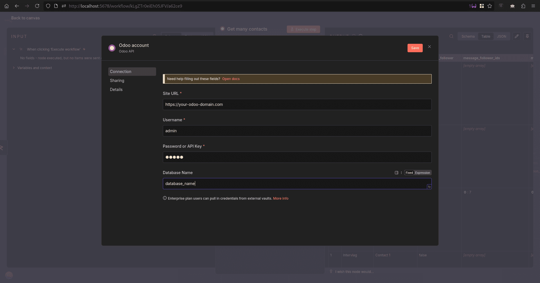Image resolution: width=540 pixels, height=283 pixels.
Task: Open the search icon in the output panel
Action: (x=451, y=36)
